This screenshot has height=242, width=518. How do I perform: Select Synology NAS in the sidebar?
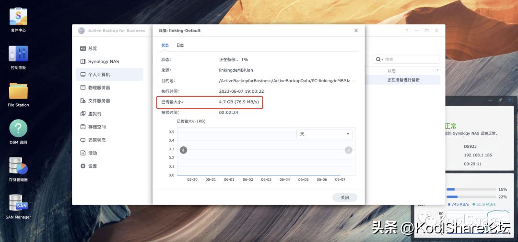click(x=109, y=62)
